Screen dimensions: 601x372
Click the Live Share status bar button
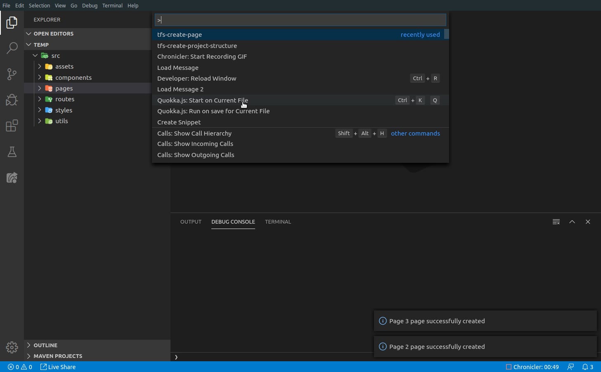(x=58, y=367)
